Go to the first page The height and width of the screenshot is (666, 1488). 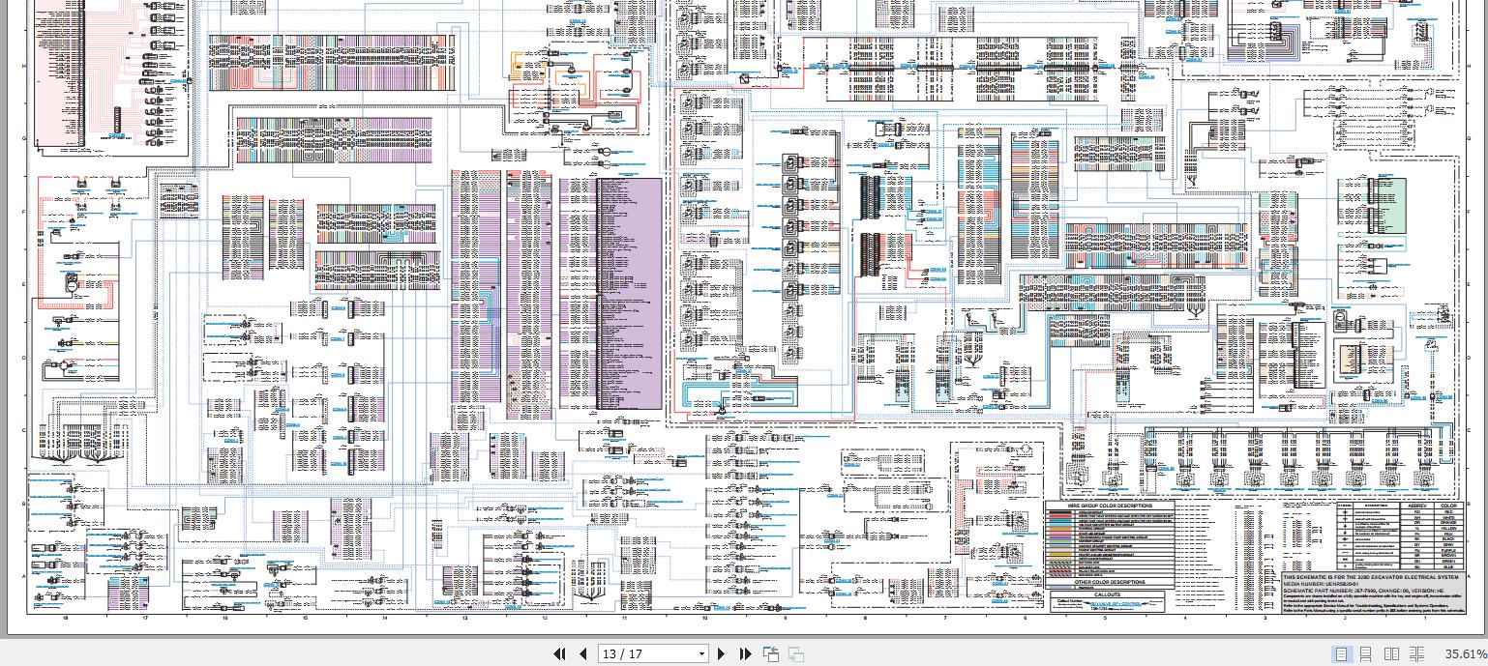click(x=559, y=654)
